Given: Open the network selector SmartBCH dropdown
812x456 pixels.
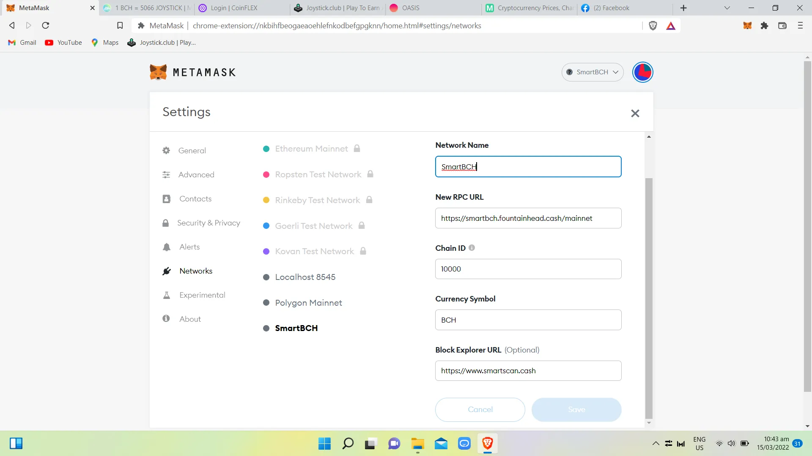Looking at the screenshot, I should click(x=592, y=72).
